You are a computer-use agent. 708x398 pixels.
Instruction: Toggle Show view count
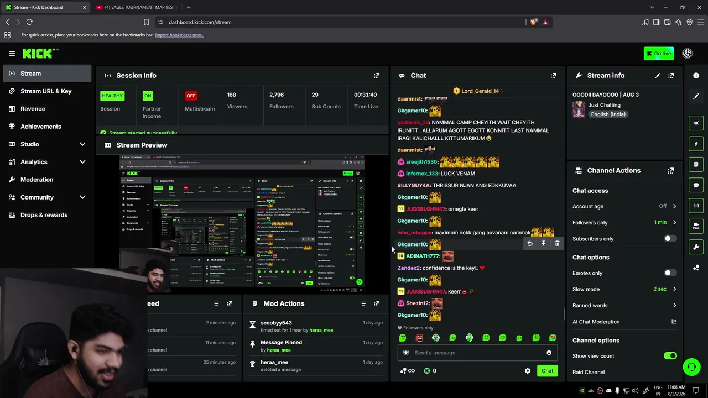point(670,356)
